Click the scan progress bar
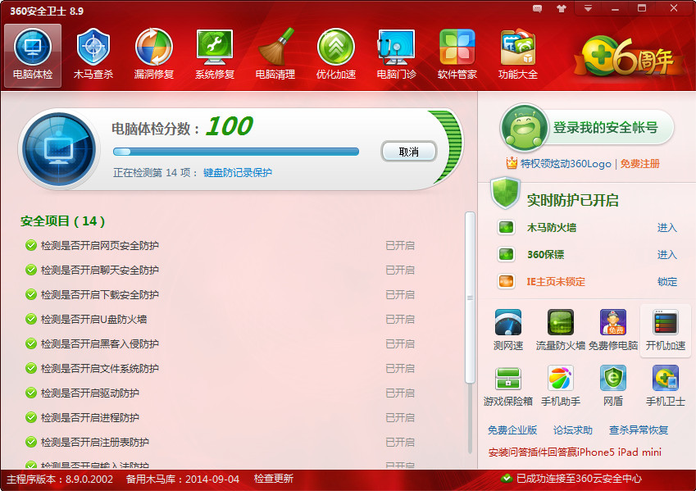696x491 pixels. 236,152
